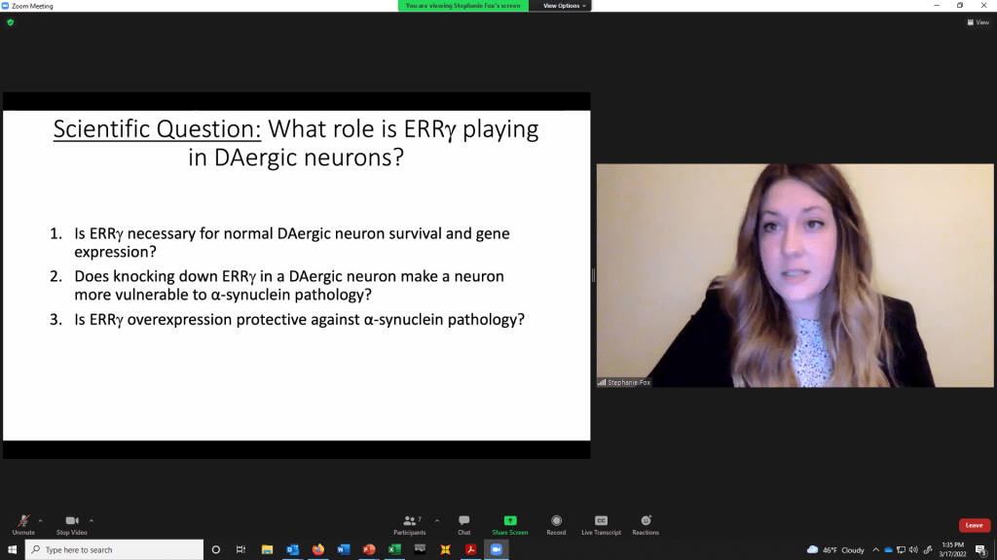This screenshot has height=560, width=997.
Task: Open the Reactions menu
Action: tap(646, 523)
